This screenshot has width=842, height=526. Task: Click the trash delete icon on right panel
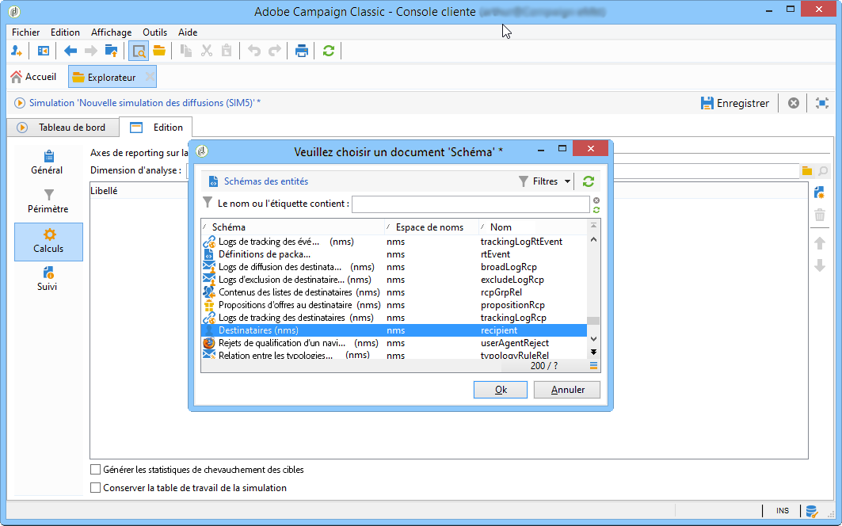click(820, 215)
